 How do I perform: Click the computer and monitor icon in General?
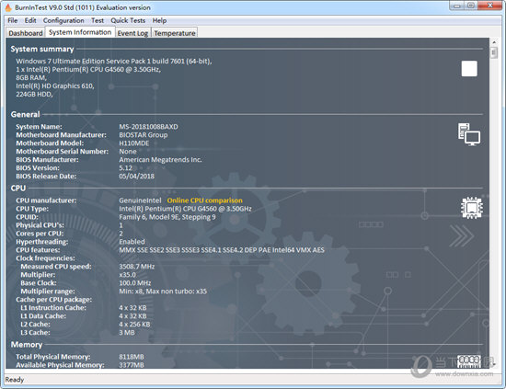469,134
